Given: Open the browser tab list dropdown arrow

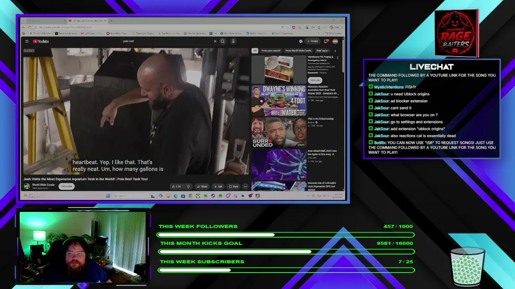Looking at the screenshot, I should pos(24,20).
